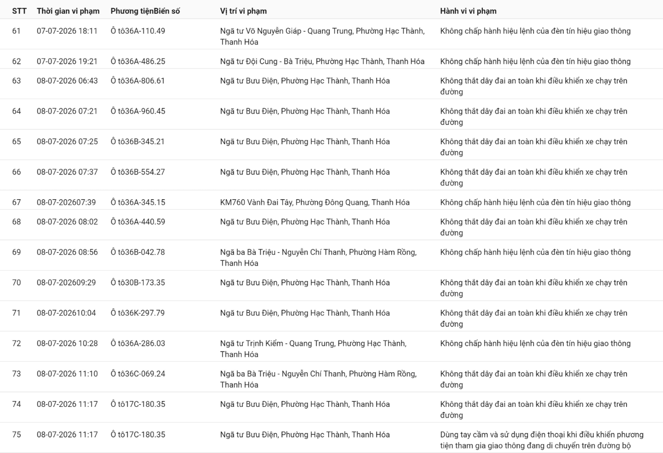Select row number 73
The image size is (663, 453).
pos(16,374)
